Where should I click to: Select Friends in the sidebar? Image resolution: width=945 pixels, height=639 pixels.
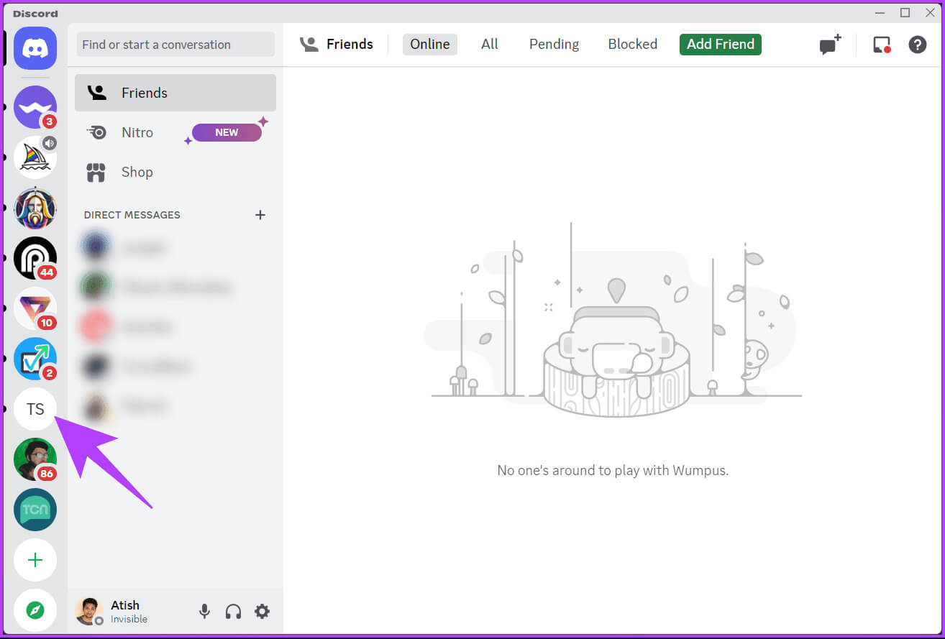(x=175, y=93)
